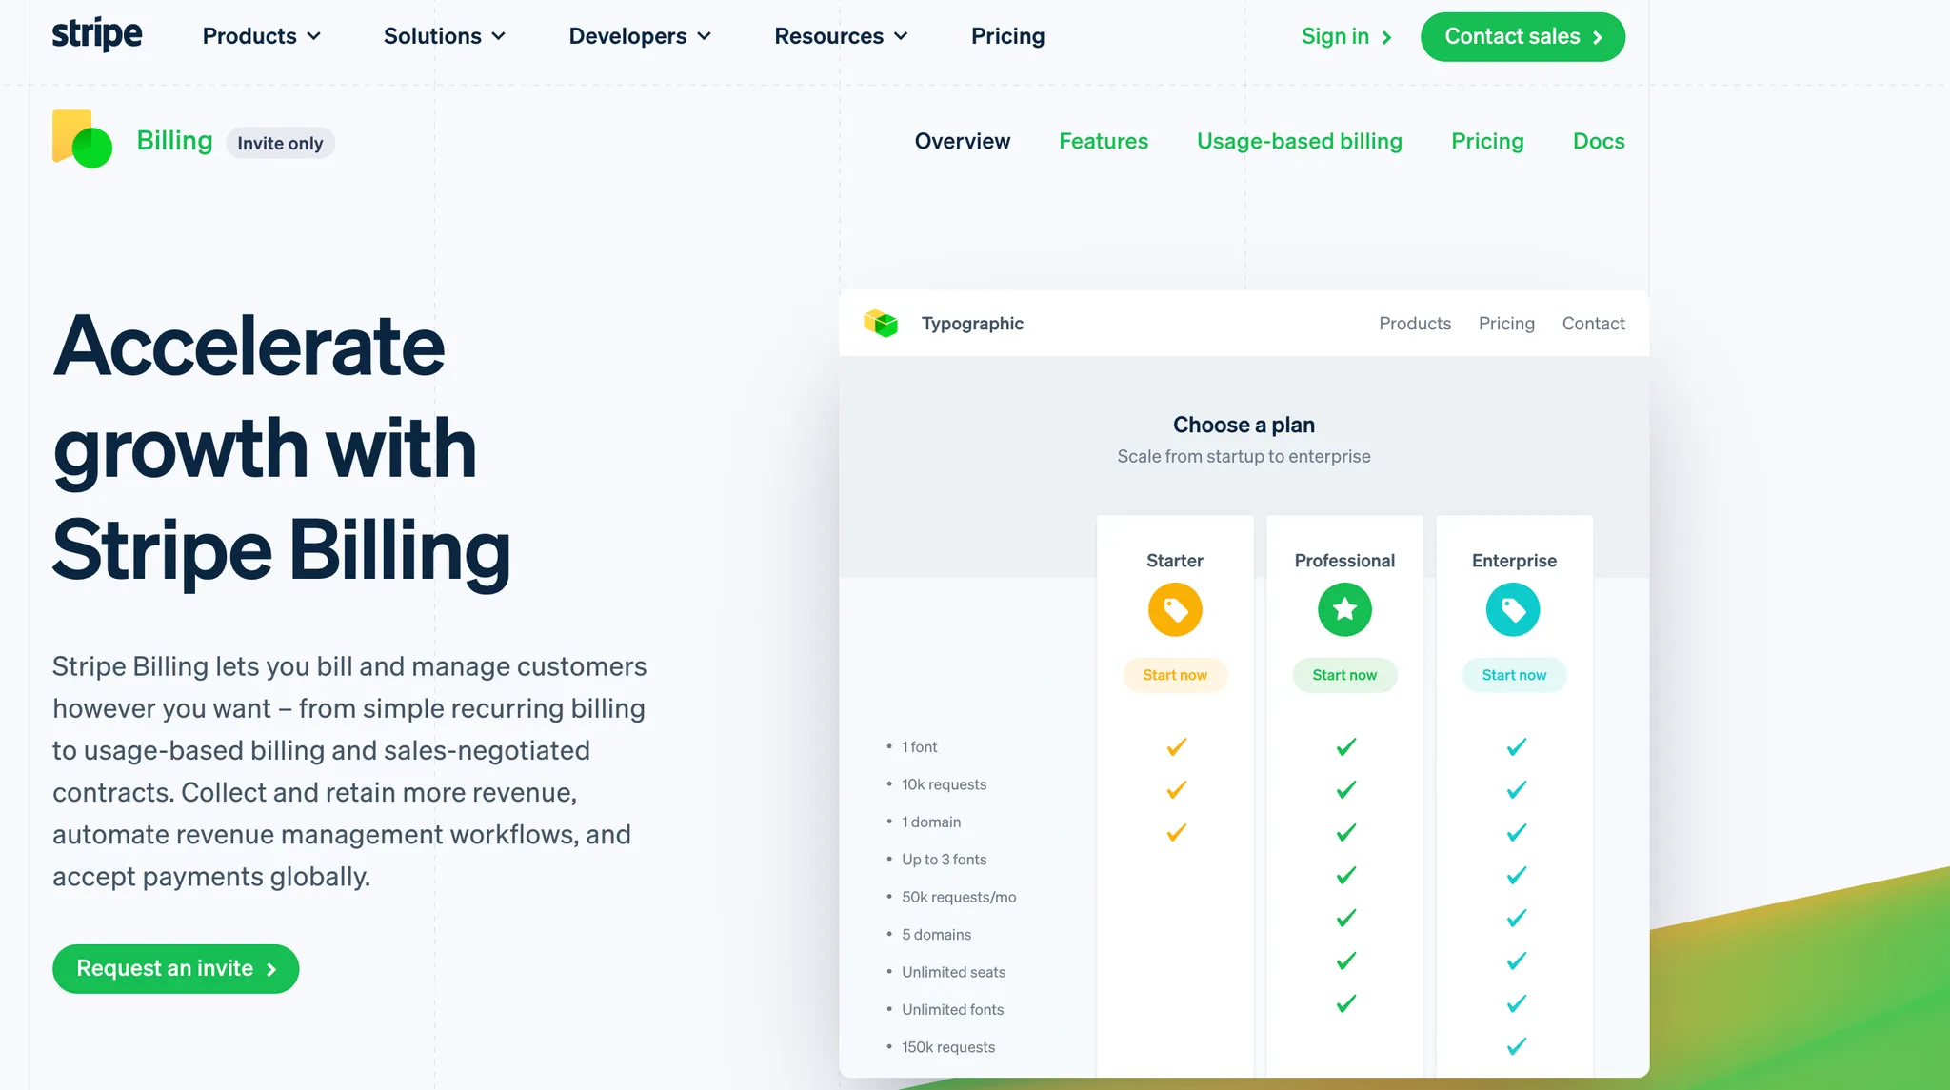
Task: Click Pricing in the Typographic header
Action: click(x=1506, y=323)
